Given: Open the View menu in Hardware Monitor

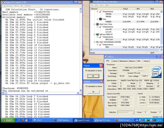Looking at the screenshot, I should pyautogui.click(x=102, y=5).
